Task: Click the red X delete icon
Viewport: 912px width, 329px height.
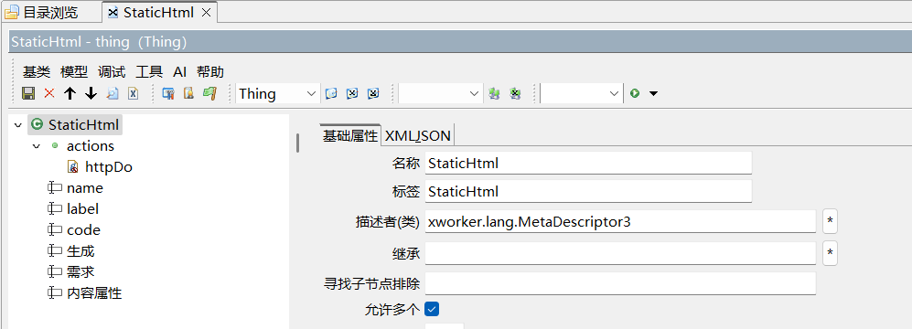Action: point(49,93)
